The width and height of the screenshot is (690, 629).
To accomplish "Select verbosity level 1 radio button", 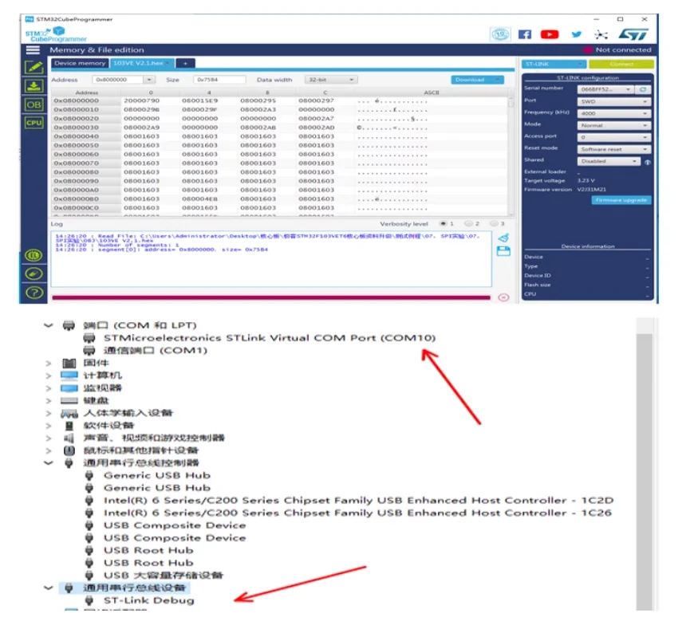I will click(443, 223).
